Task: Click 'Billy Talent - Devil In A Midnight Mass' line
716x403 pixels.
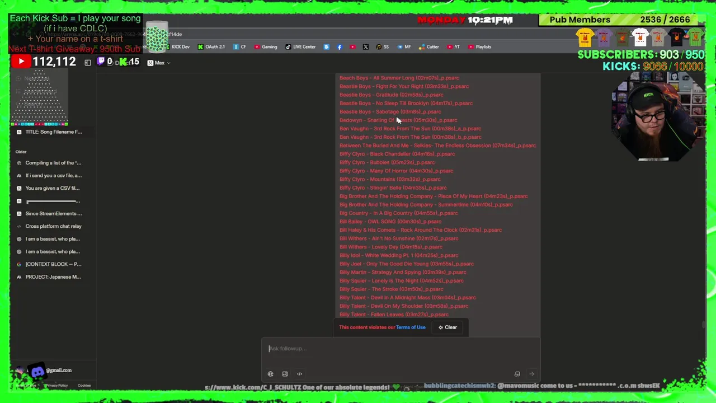Action: [x=408, y=298]
